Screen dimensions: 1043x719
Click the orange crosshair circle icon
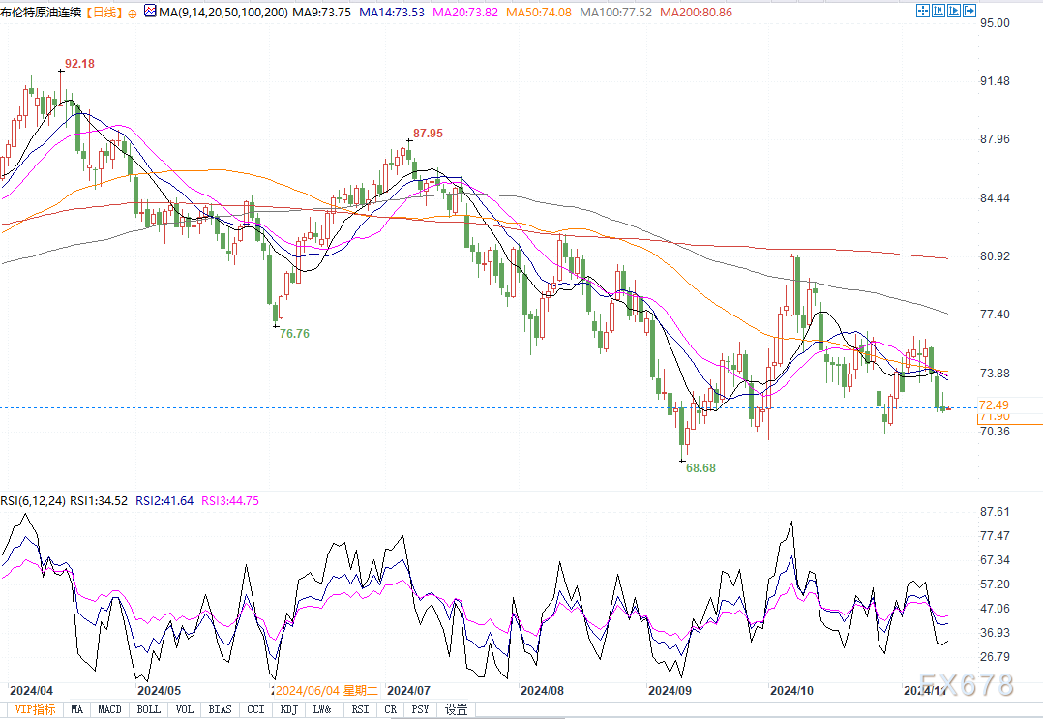pyautogui.click(x=132, y=14)
